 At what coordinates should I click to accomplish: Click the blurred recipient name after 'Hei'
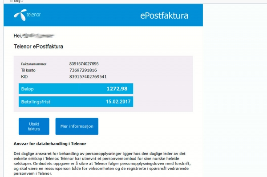coord(38,35)
